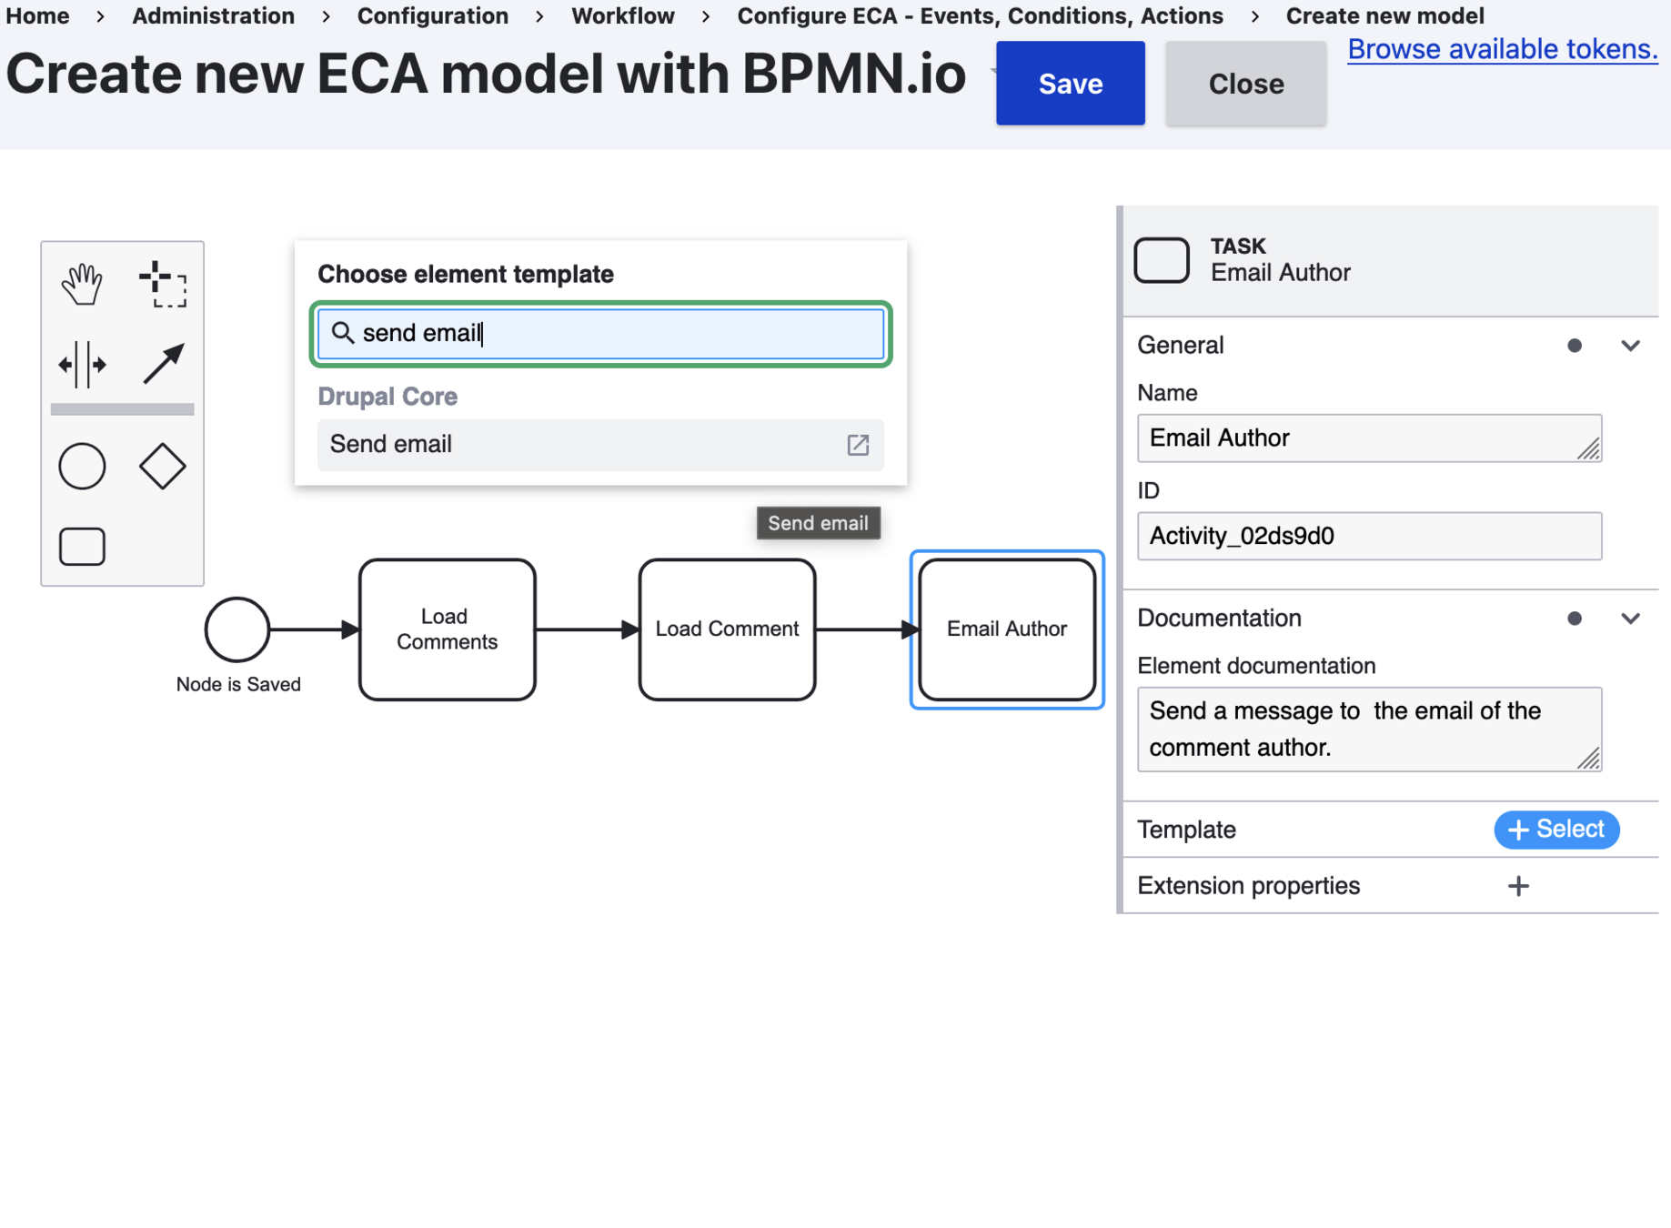Select the Node is Saved start event

pyautogui.click(x=237, y=629)
